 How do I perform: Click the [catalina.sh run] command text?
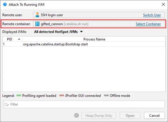76,24
